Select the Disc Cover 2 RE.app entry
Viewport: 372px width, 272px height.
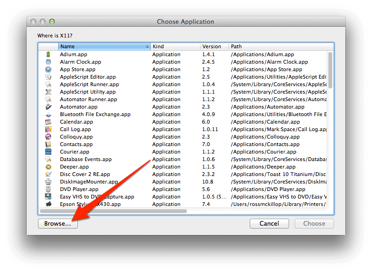tap(85, 174)
